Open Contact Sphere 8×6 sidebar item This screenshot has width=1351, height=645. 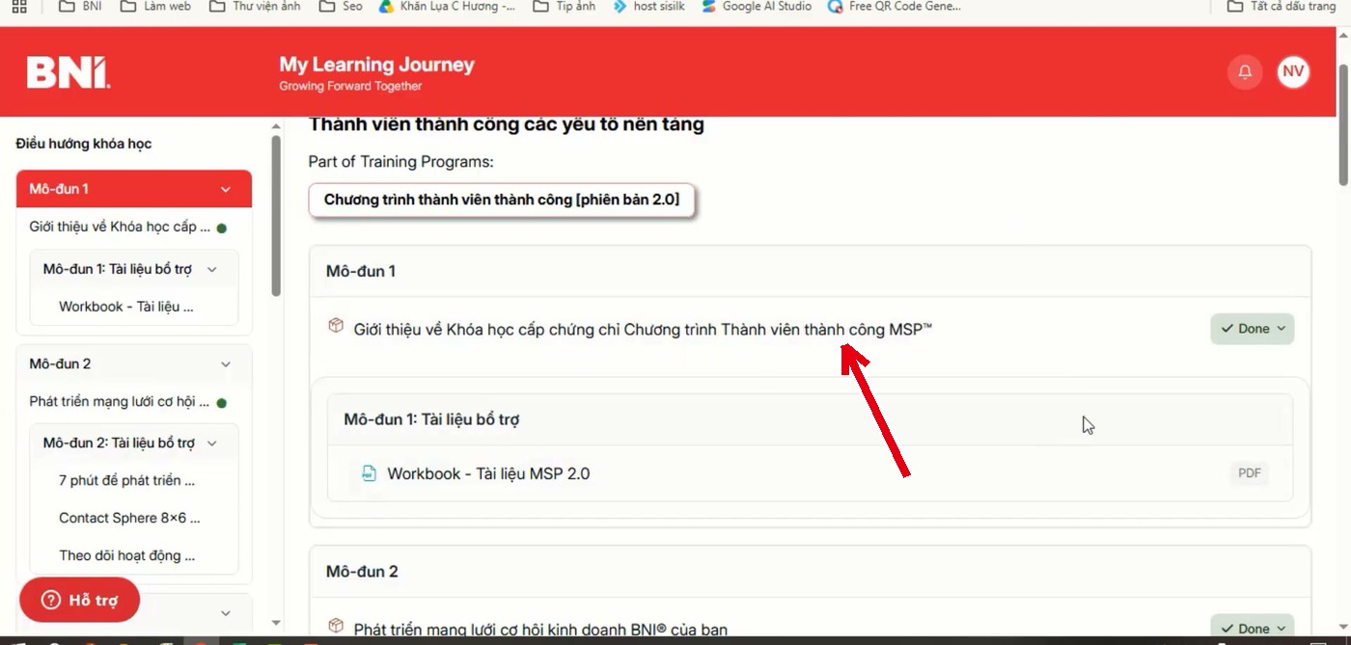point(129,518)
